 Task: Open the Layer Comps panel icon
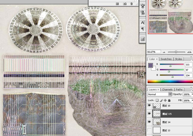click(x=143, y=39)
